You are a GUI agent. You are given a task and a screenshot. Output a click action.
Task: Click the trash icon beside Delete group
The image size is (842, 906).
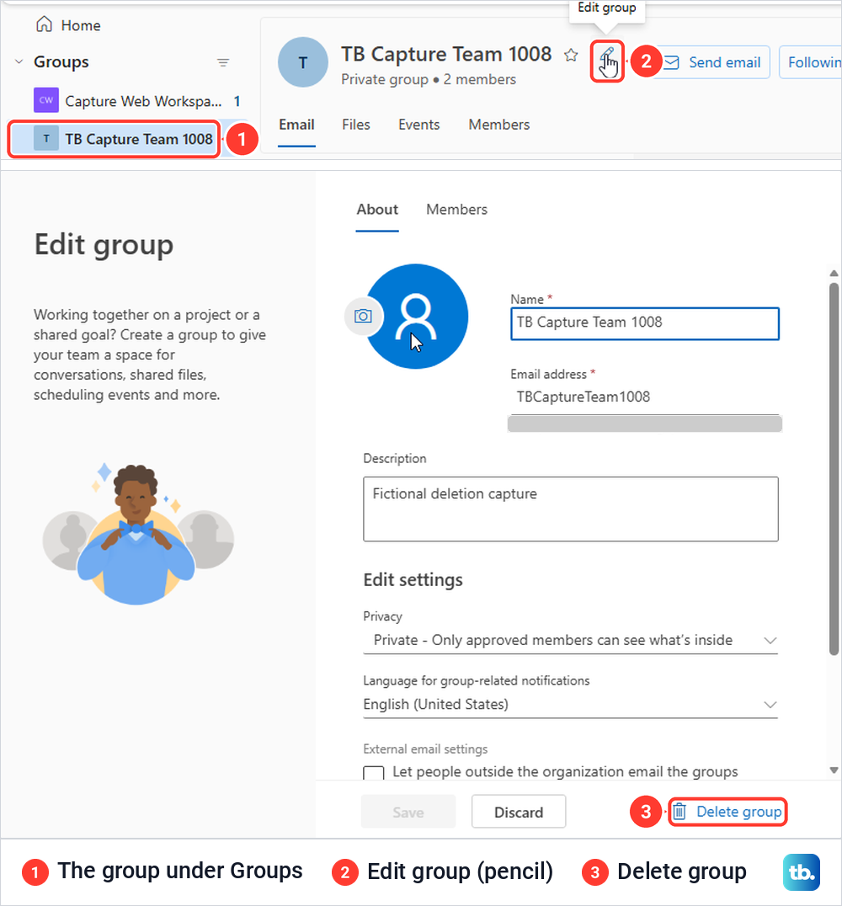[x=679, y=812]
